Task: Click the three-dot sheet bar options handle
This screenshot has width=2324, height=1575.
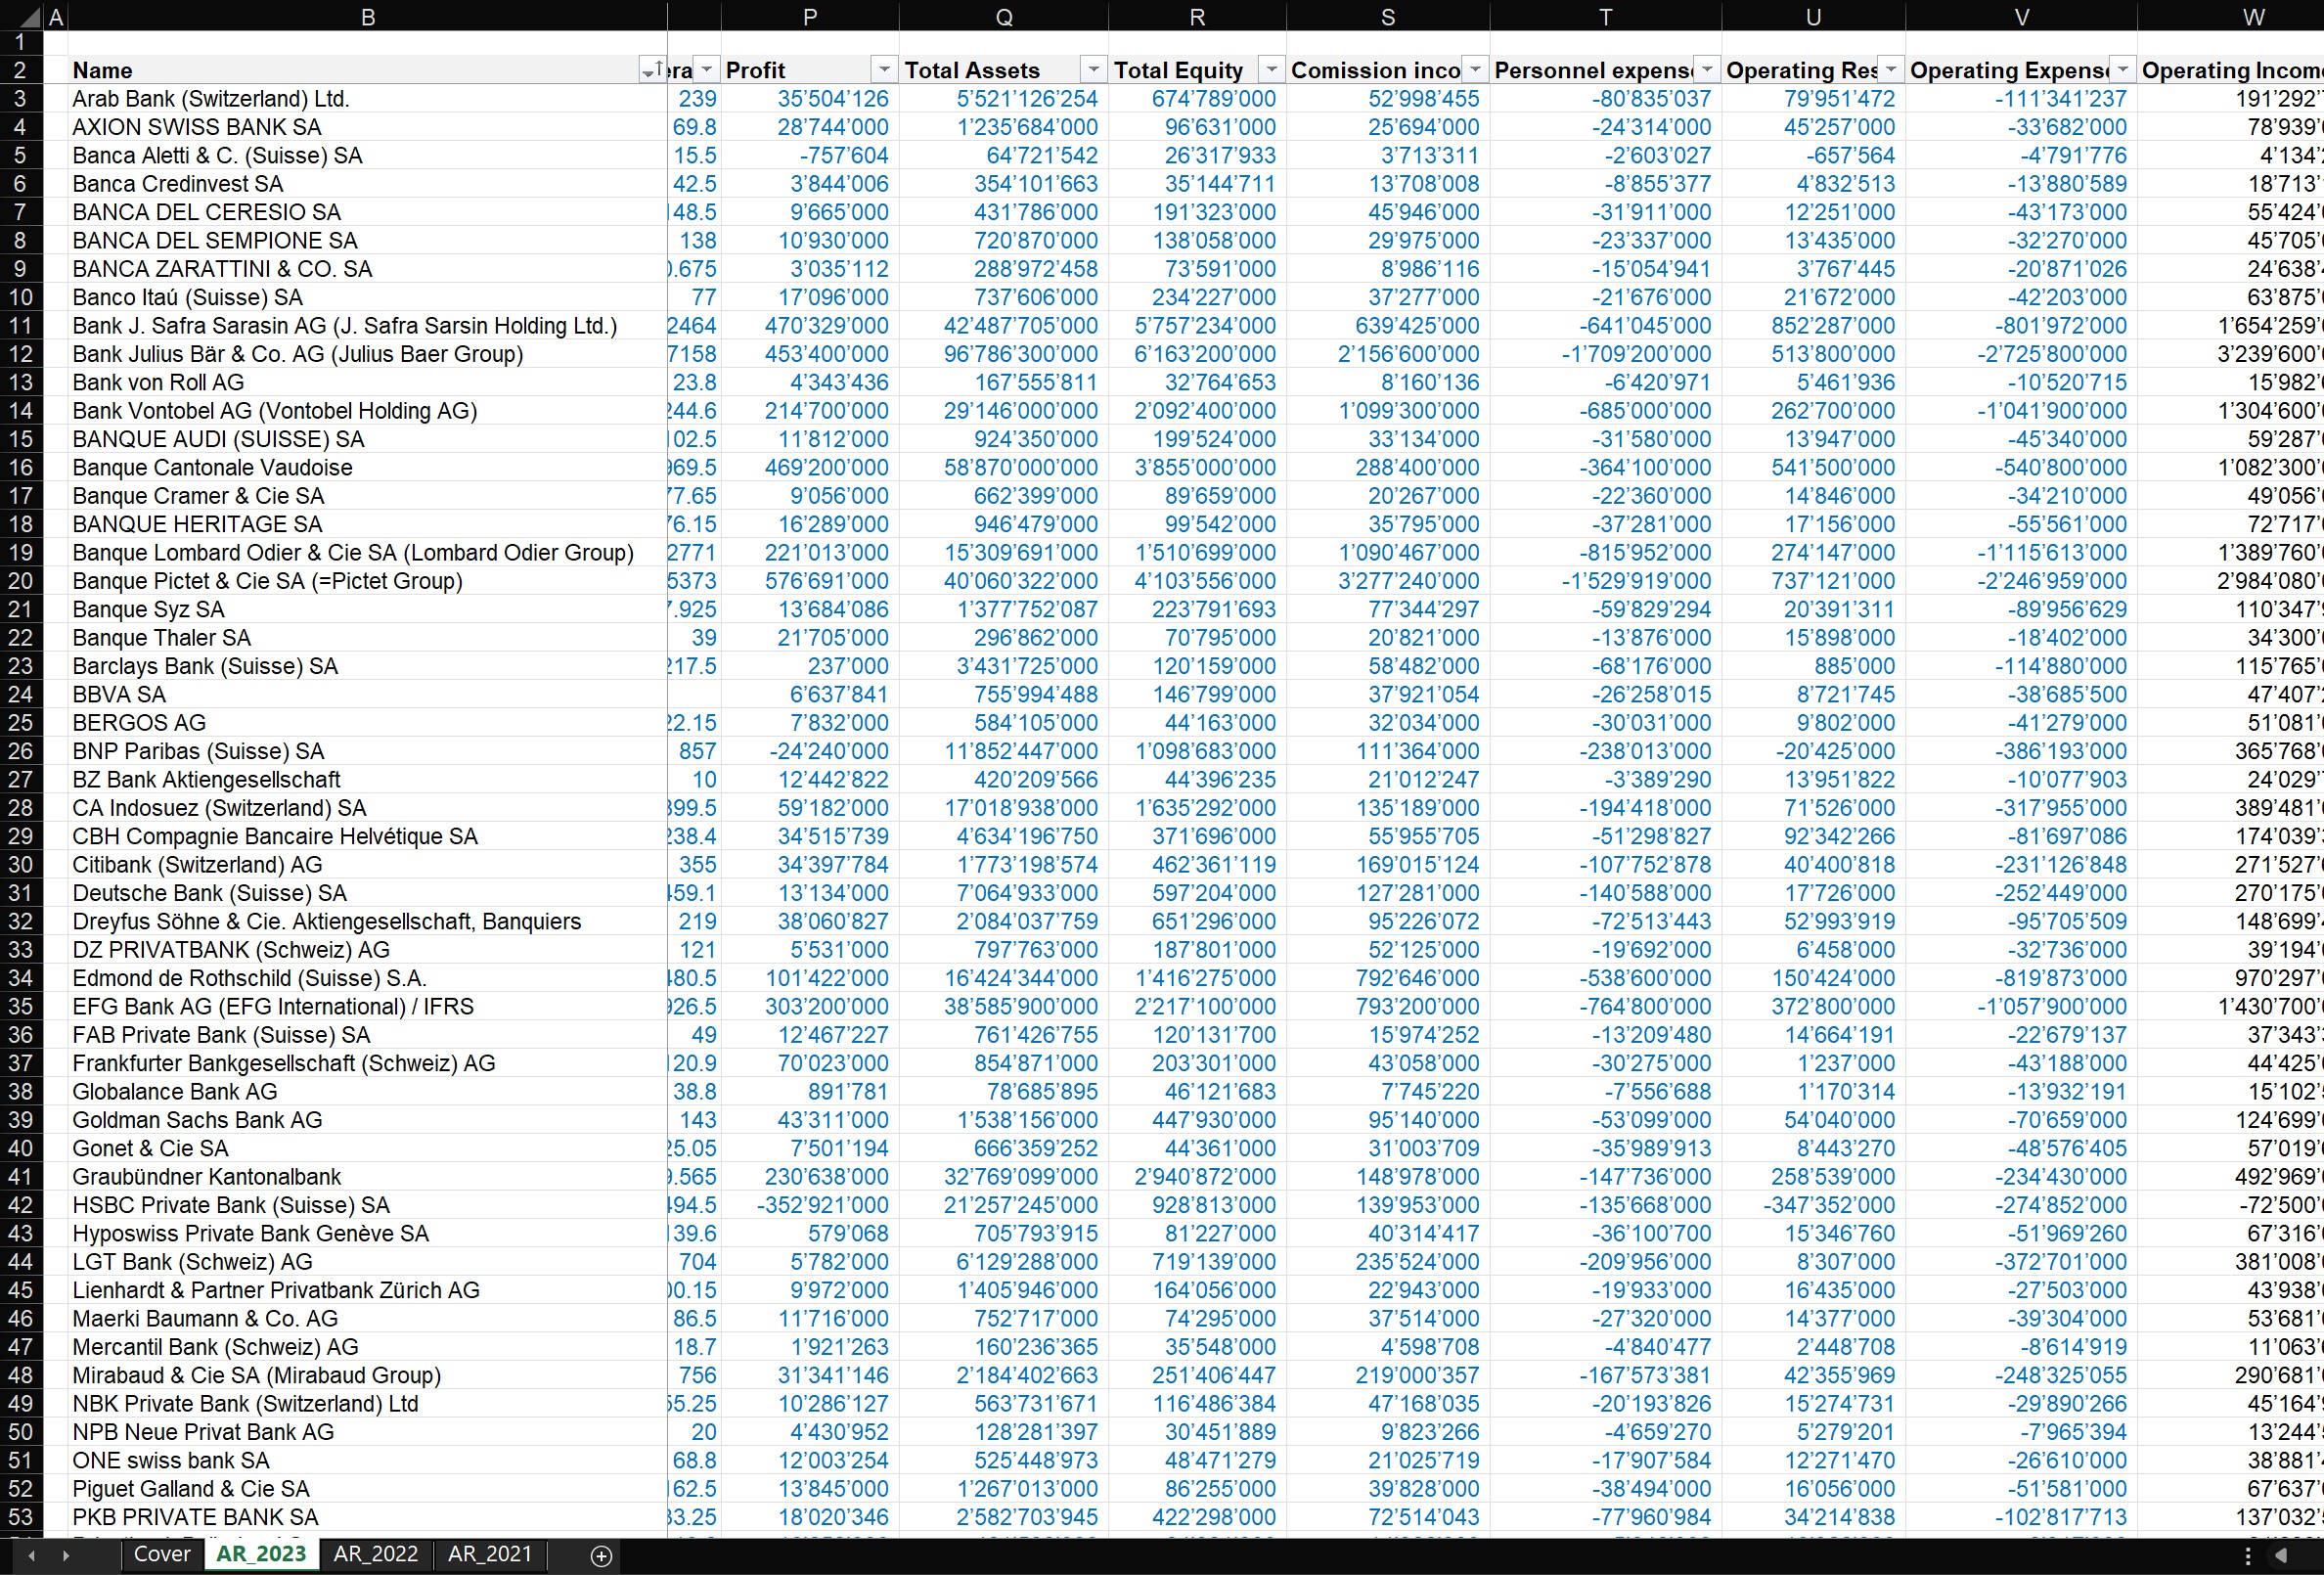Action: pos(2248,1555)
